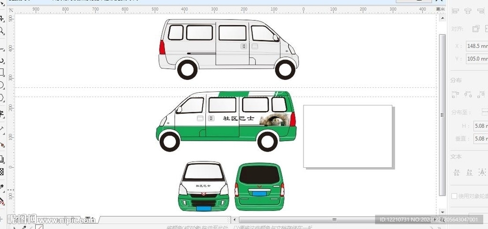Select the 社区巴士 text on green van side

coord(239,118)
